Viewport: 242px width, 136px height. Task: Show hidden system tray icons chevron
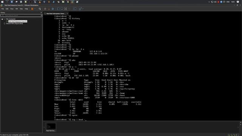pyautogui.click(x=209, y=2)
